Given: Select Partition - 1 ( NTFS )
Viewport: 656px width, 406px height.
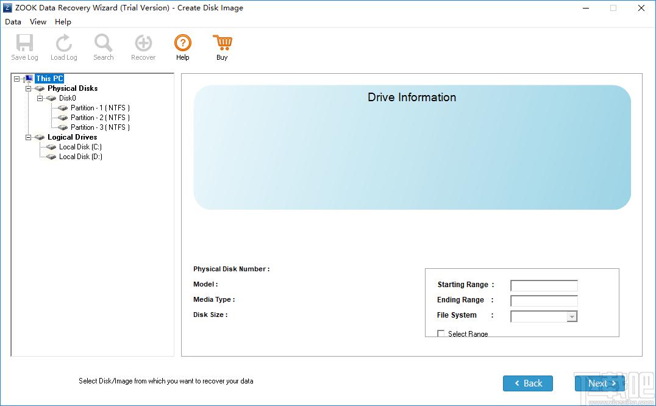Looking at the screenshot, I should 101,108.
